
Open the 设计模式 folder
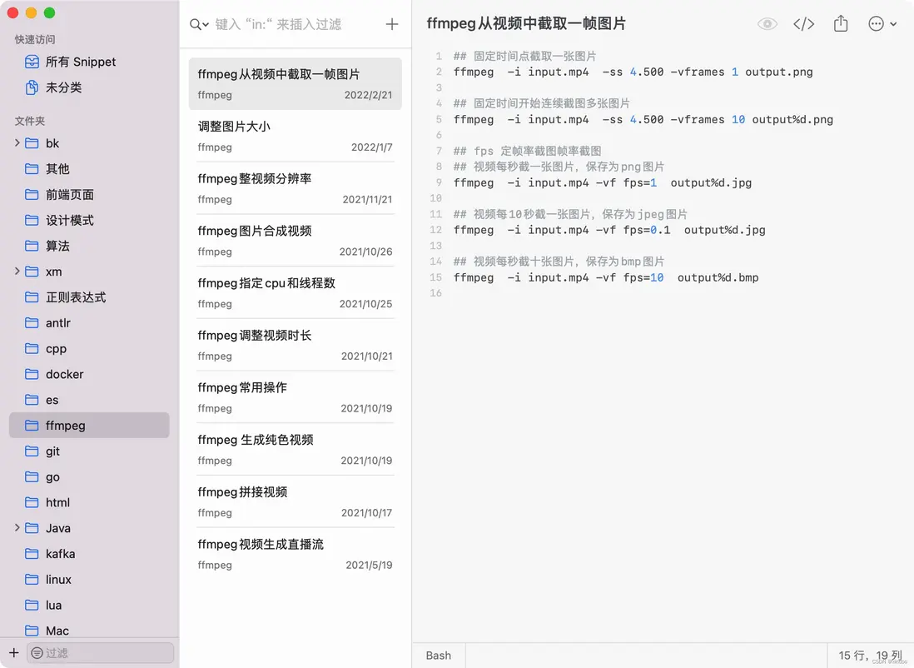pyautogui.click(x=89, y=220)
